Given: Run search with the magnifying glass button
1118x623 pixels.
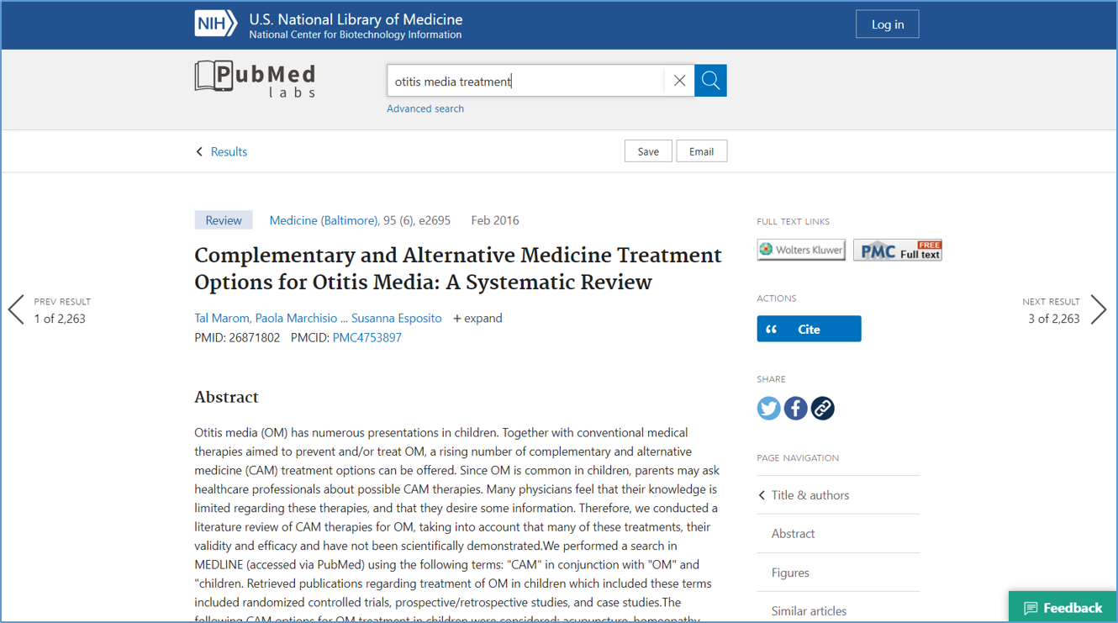Looking at the screenshot, I should [x=710, y=81].
